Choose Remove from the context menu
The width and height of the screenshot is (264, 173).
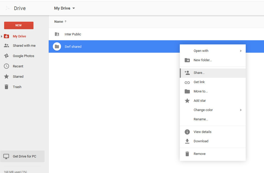(199, 154)
